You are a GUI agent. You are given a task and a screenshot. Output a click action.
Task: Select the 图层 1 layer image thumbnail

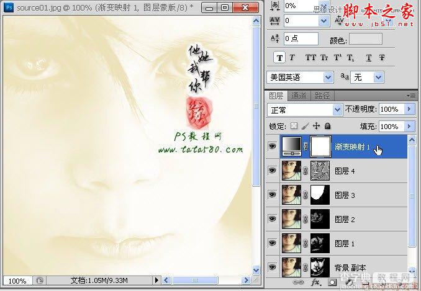[291, 243]
